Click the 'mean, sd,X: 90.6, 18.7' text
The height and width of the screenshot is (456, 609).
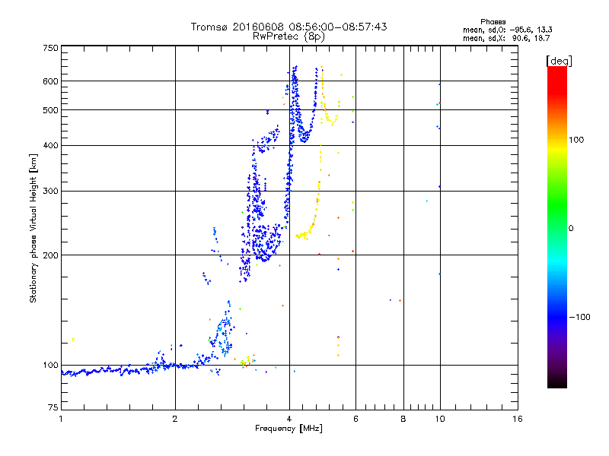click(506, 38)
